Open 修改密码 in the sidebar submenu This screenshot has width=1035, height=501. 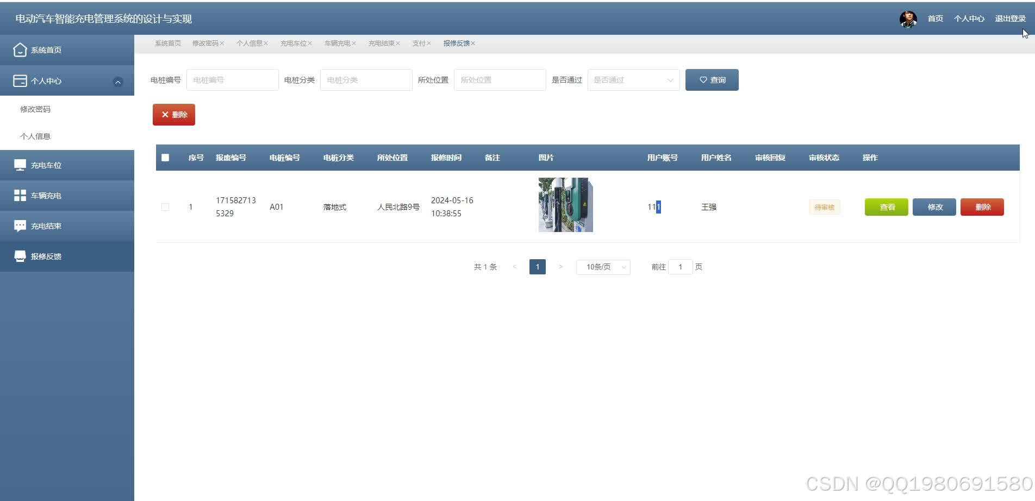point(35,109)
